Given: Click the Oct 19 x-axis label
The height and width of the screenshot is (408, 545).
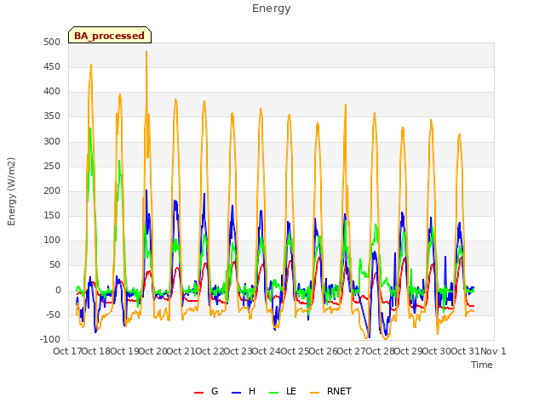Looking at the screenshot, I should 124,351.
